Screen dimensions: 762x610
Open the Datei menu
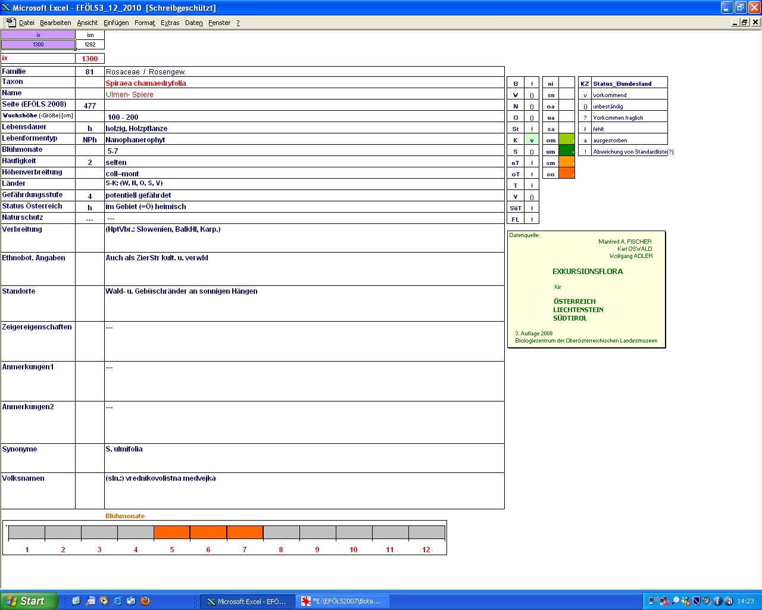26,23
